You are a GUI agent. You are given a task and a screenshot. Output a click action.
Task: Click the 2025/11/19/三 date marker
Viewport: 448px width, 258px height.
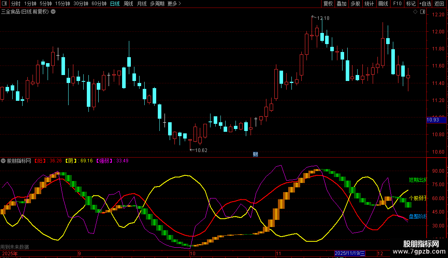click(x=350, y=253)
